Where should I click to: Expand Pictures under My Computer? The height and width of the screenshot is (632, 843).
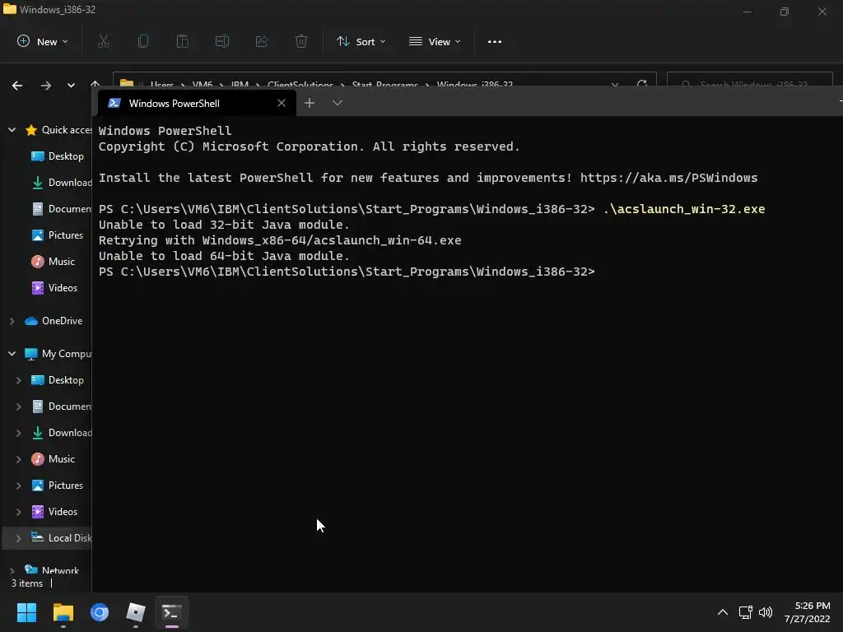[x=19, y=486]
